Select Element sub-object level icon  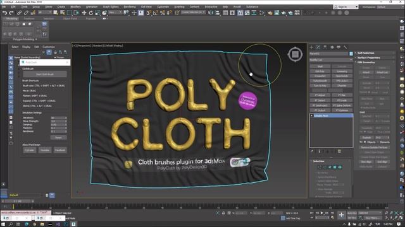coord(340,167)
